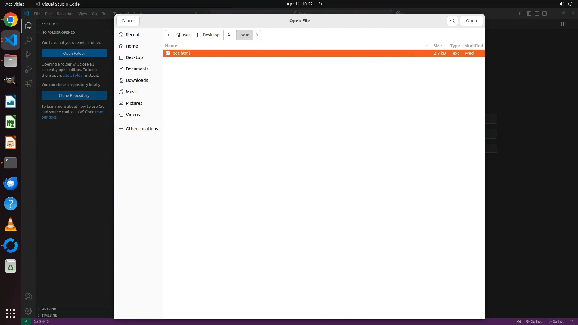Image resolution: width=578 pixels, height=325 pixels.
Task: Open the Explorer view in activity bar
Action: pos(28,26)
